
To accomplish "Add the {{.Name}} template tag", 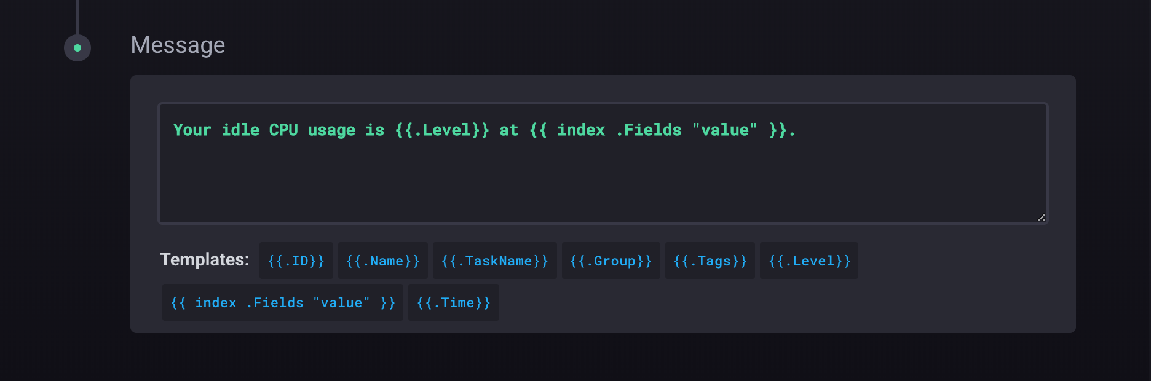I will [x=382, y=261].
